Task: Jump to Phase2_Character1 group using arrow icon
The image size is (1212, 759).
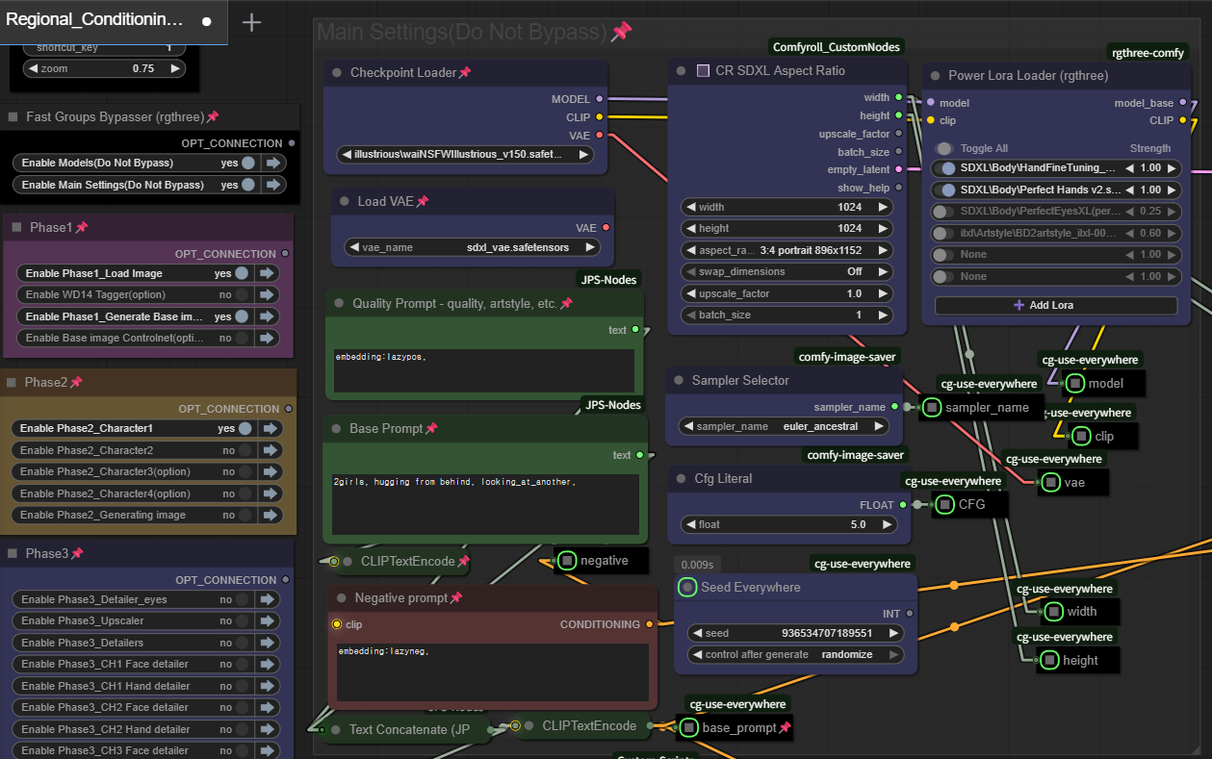Action: (272, 428)
